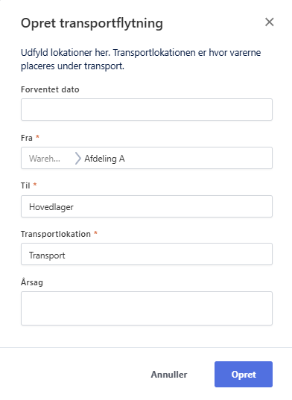
Task: Open the Til field showing Hovedlager
Action: [147, 206]
